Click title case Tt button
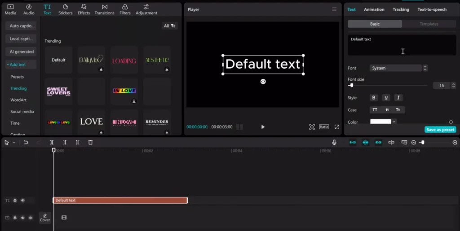The width and height of the screenshot is (460, 231). (398, 110)
